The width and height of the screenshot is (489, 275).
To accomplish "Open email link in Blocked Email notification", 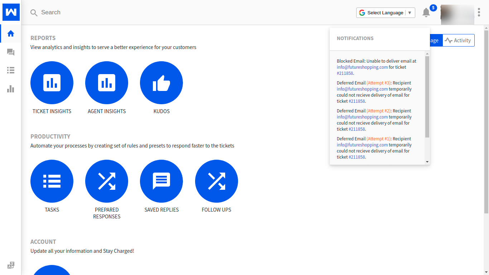I will [362, 67].
